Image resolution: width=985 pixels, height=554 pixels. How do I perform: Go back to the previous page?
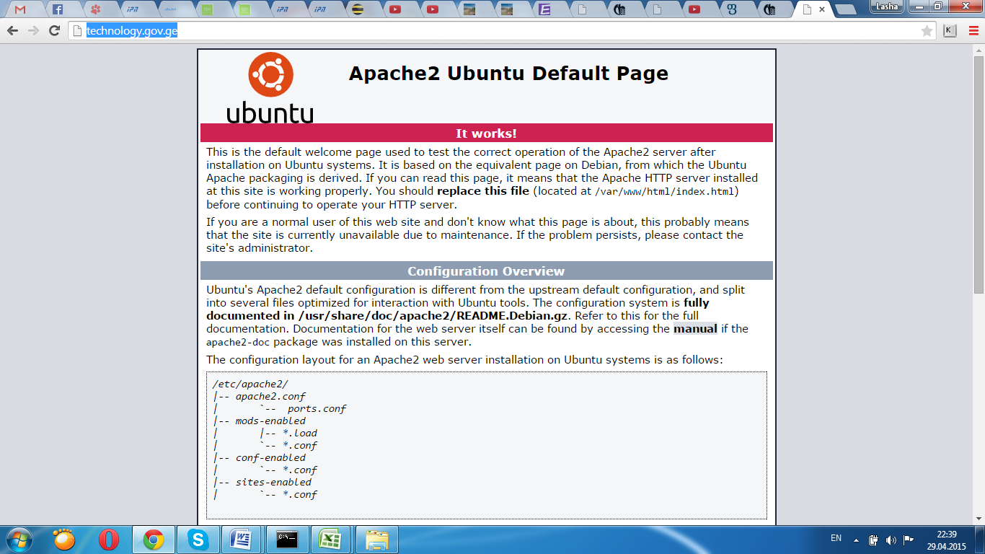pyautogui.click(x=12, y=30)
